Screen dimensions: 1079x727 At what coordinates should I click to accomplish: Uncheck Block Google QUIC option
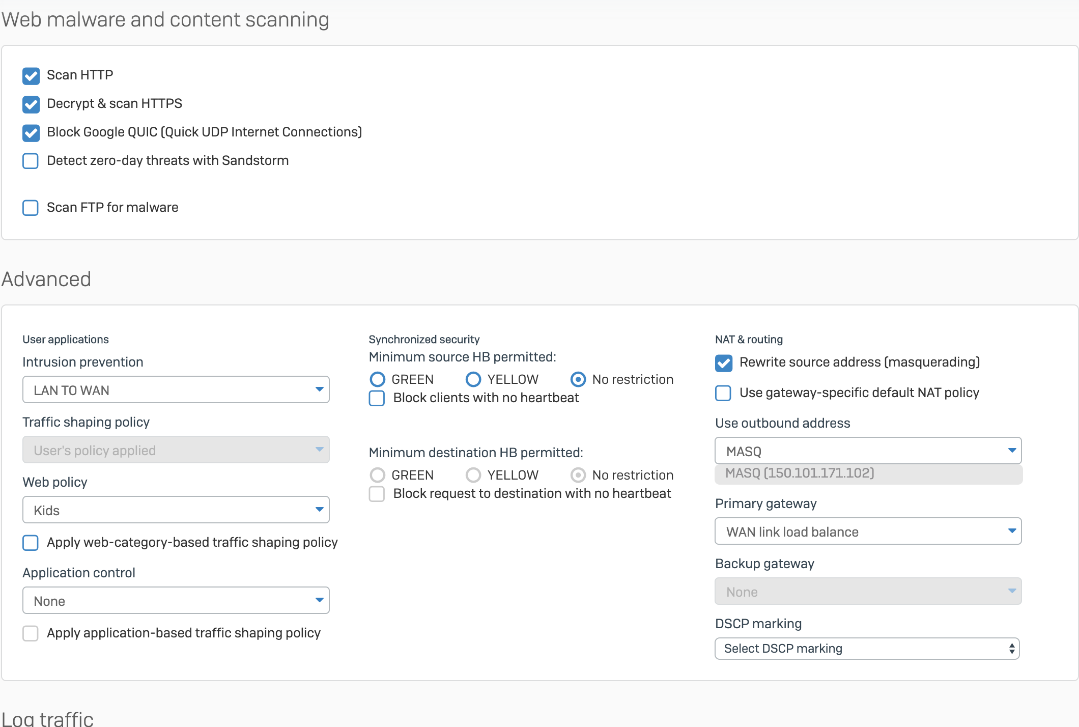(x=31, y=133)
